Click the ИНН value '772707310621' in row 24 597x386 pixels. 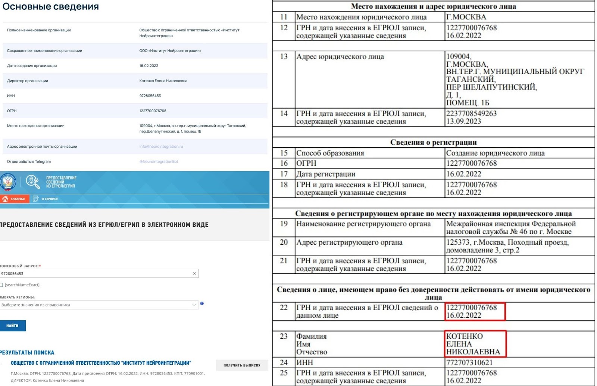pos(469,363)
